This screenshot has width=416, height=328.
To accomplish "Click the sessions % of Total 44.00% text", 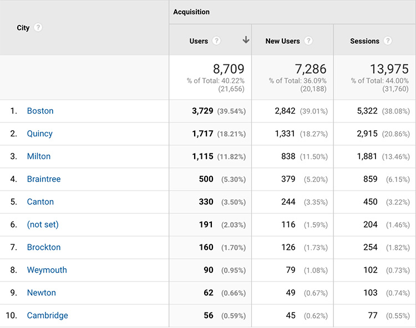I will (x=380, y=81).
